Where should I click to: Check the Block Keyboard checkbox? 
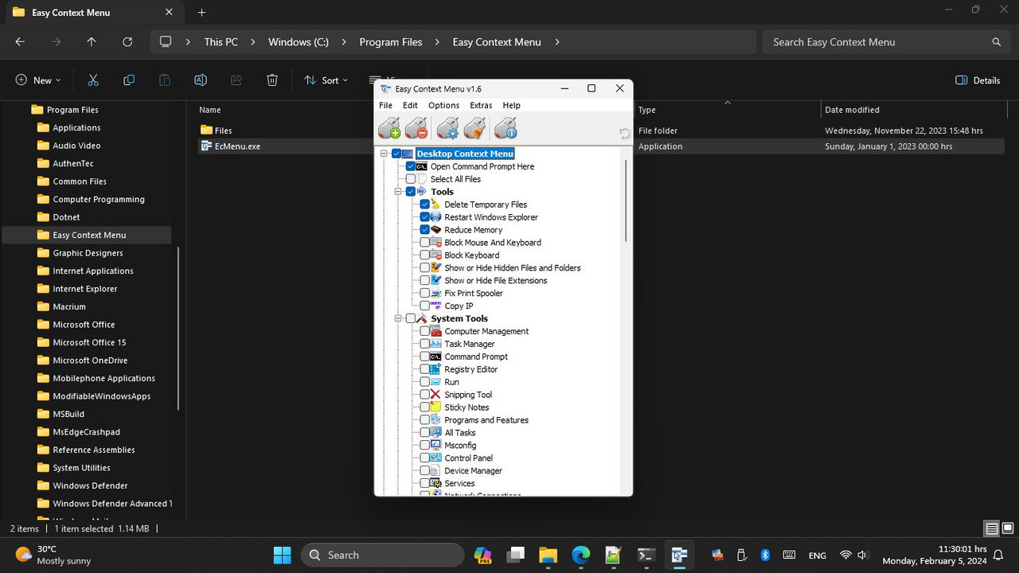(425, 255)
